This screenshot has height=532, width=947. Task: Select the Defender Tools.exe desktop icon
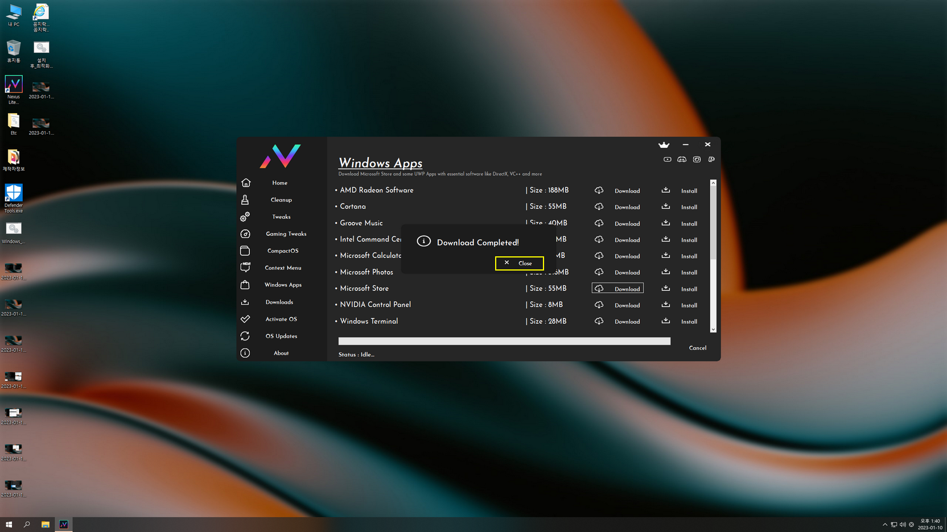coord(14,198)
